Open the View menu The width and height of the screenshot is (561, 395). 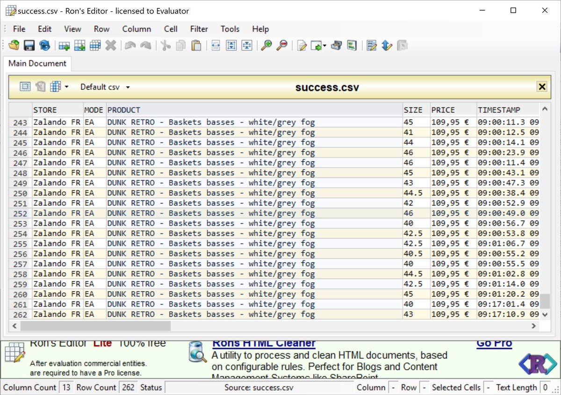72,29
